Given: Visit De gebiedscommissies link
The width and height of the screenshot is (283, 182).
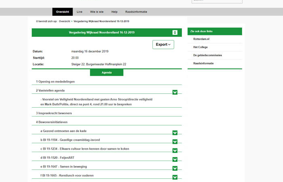Looking at the screenshot, I should tap(207, 55).
